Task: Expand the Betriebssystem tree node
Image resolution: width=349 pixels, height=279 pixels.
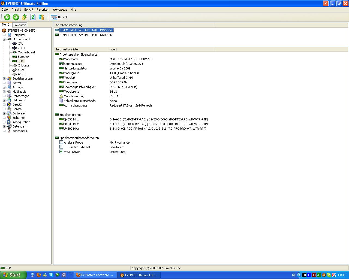Action: tap(4, 78)
